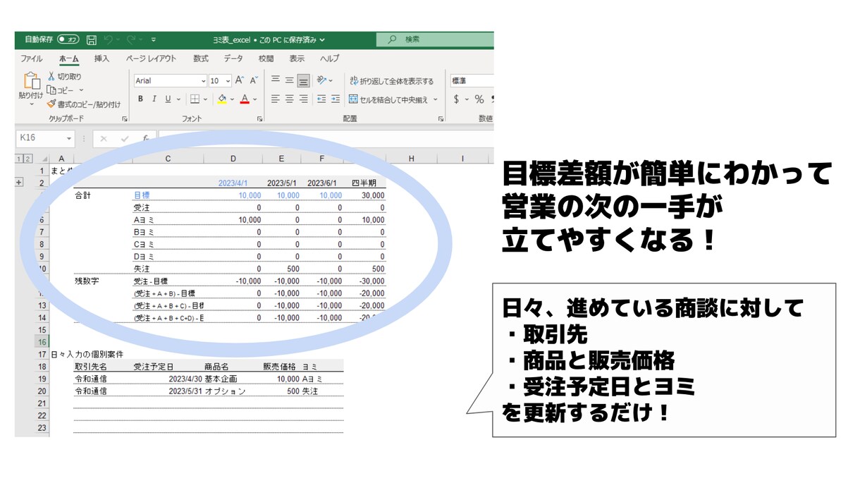The width and height of the screenshot is (860, 483).
Task: Expand the Underline style dropdown arrow
Action: click(179, 99)
